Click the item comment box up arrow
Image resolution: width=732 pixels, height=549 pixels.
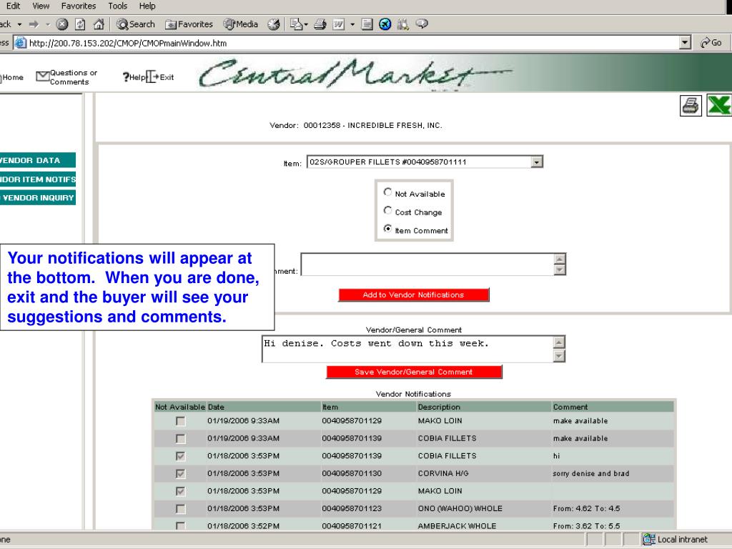(x=560, y=259)
